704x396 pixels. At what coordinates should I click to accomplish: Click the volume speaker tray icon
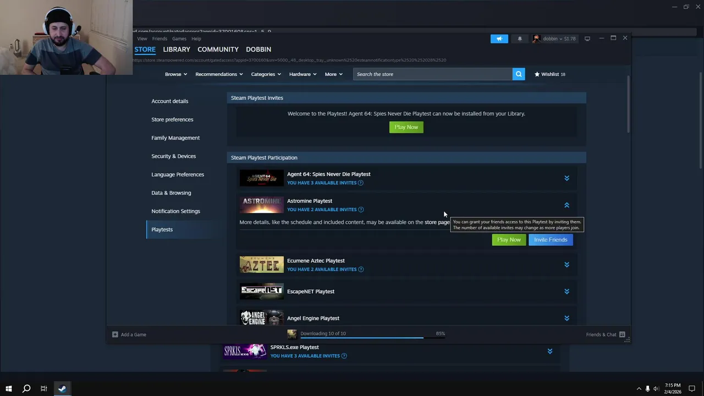pyautogui.click(x=656, y=389)
